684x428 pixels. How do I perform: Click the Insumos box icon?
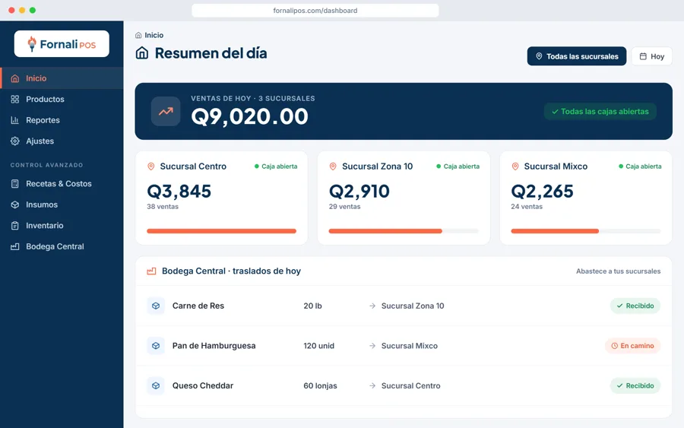click(15, 205)
